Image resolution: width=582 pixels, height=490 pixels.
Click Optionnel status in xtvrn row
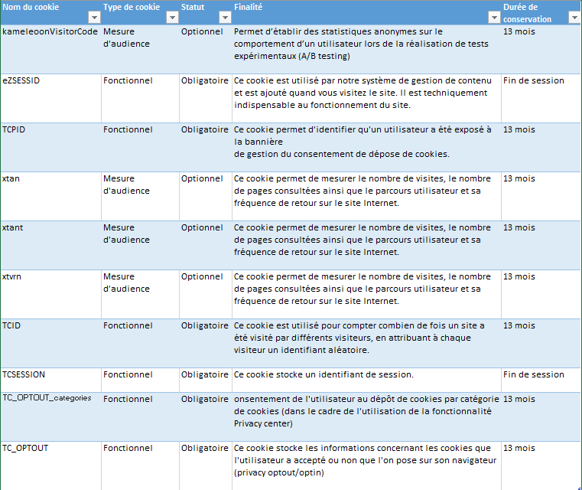pyautogui.click(x=206, y=294)
